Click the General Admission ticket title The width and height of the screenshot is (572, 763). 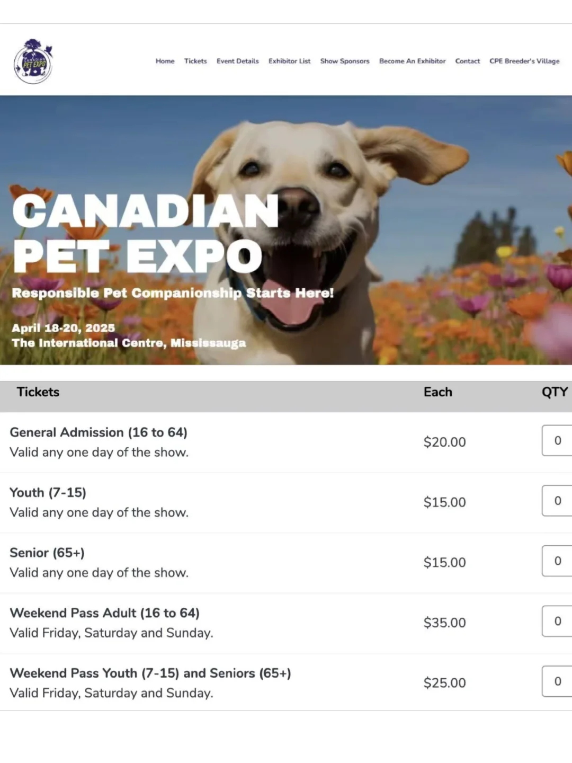click(99, 432)
